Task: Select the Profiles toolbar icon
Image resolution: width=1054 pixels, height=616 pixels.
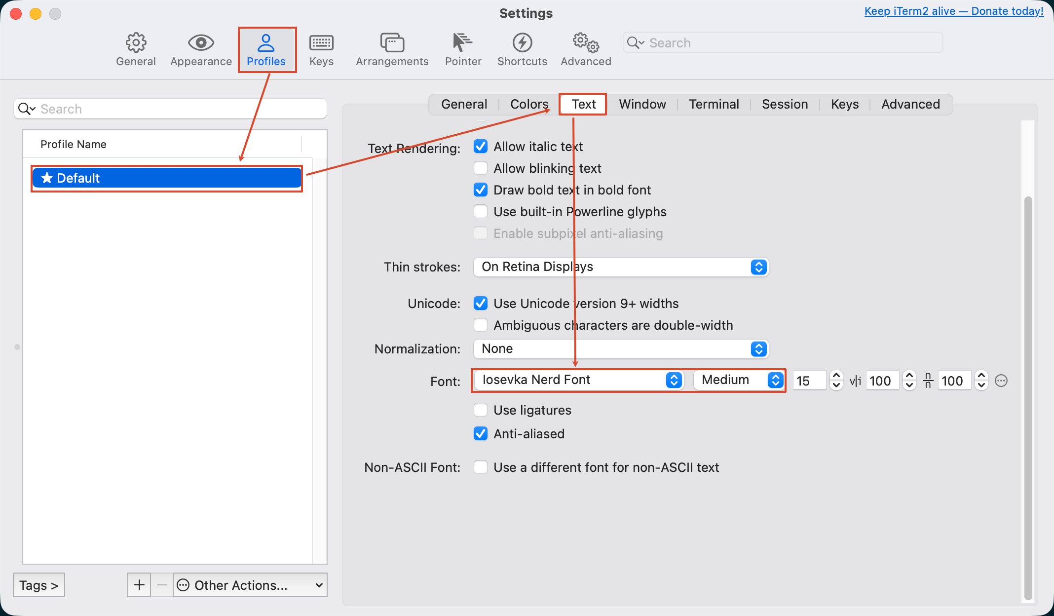Action: pyautogui.click(x=266, y=49)
